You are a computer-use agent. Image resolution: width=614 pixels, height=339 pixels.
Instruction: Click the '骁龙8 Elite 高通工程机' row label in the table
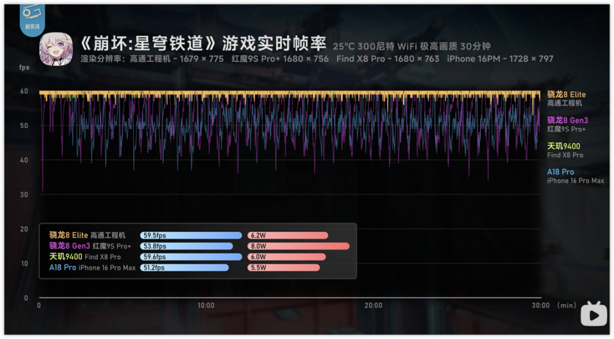coord(88,236)
